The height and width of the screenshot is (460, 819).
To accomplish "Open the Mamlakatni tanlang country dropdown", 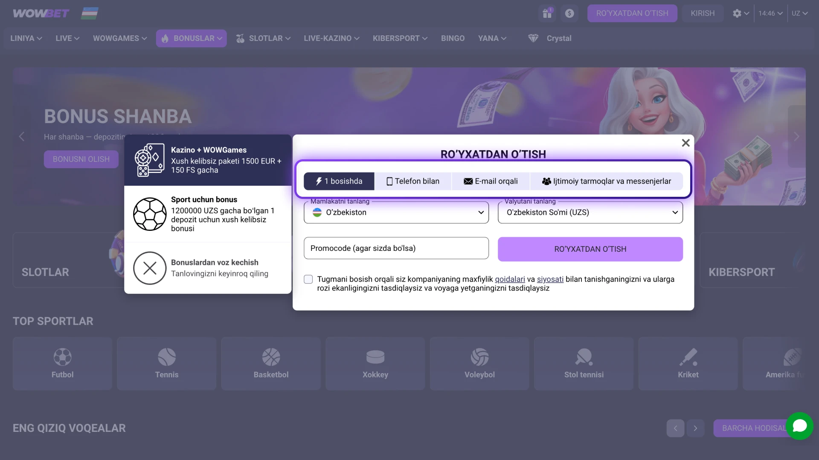I will click(x=396, y=213).
